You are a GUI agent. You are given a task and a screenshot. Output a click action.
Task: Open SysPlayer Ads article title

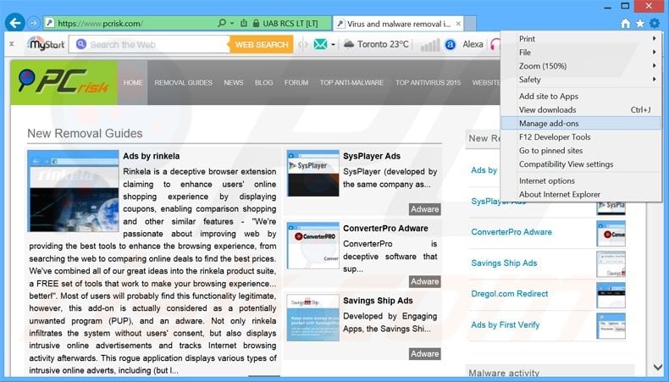[372, 156]
